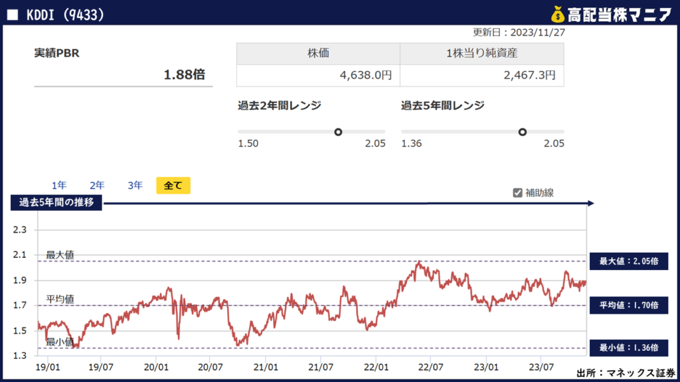Switch chart range to 1年 tab
This screenshot has height=382, width=680.
(x=59, y=186)
